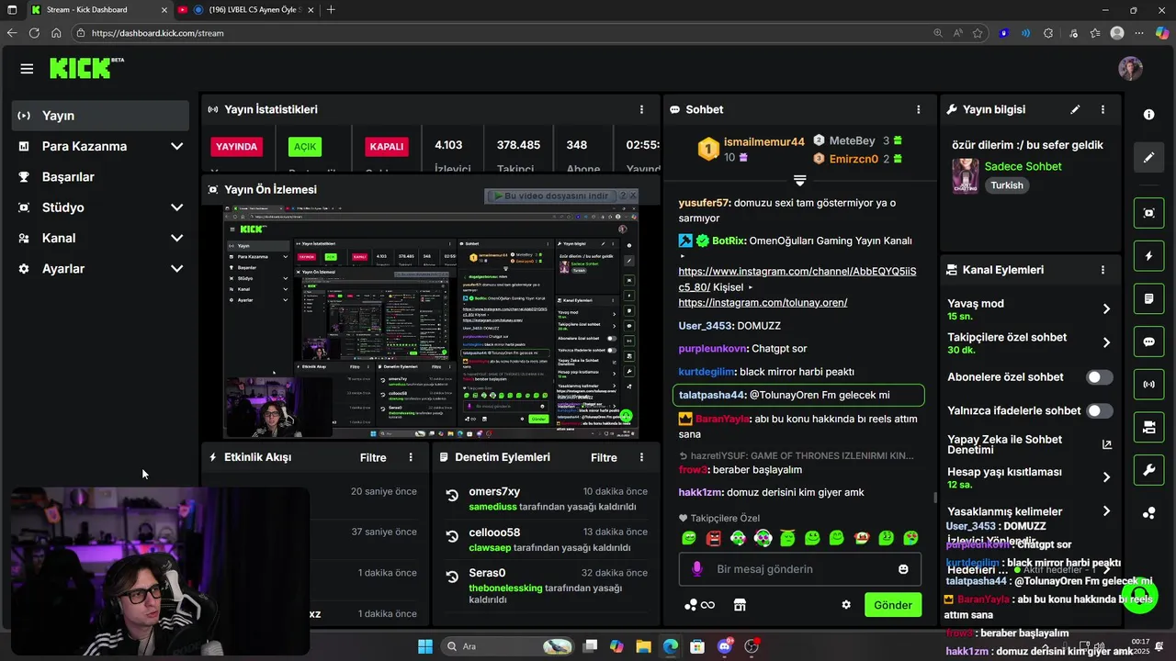Image resolution: width=1176 pixels, height=661 pixels.
Task: Open Kanal Eylemleri three-dot menu
Action: [x=1102, y=270]
